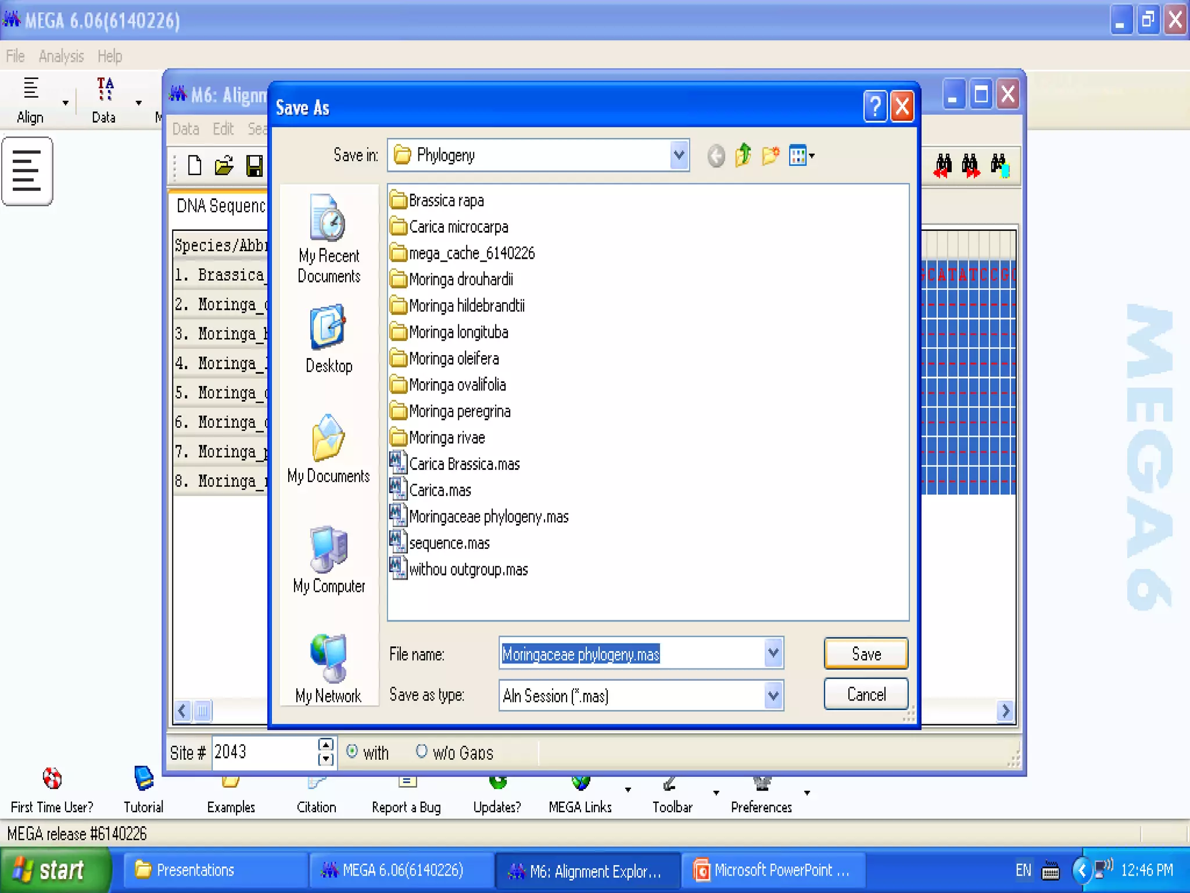Select the Moringaceae phylogeny.mas file
1190x893 pixels.
(x=488, y=516)
